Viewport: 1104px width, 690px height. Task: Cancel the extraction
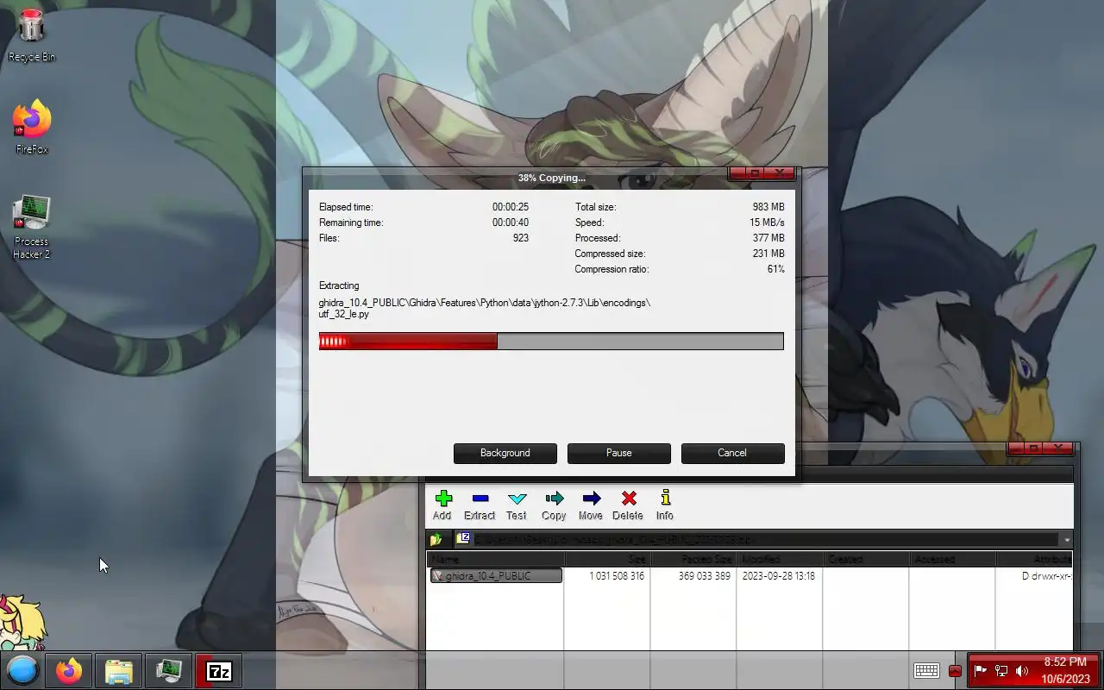point(733,453)
